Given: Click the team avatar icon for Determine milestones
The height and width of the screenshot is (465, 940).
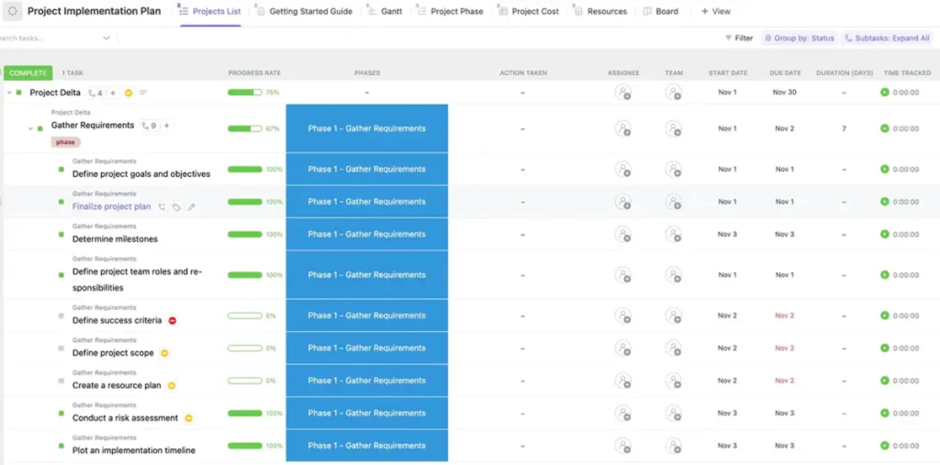Looking at the screenshot, I should tap(674, 235).
